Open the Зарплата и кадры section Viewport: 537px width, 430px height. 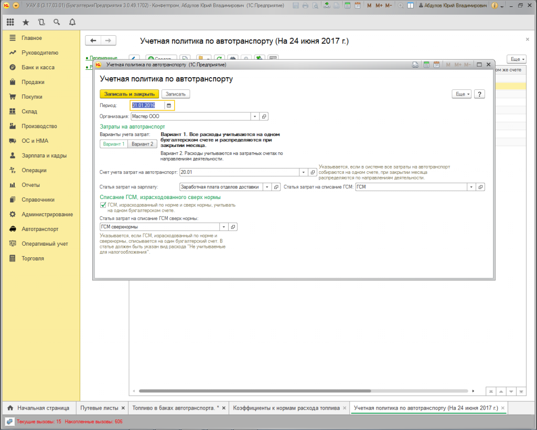(44, 156)
